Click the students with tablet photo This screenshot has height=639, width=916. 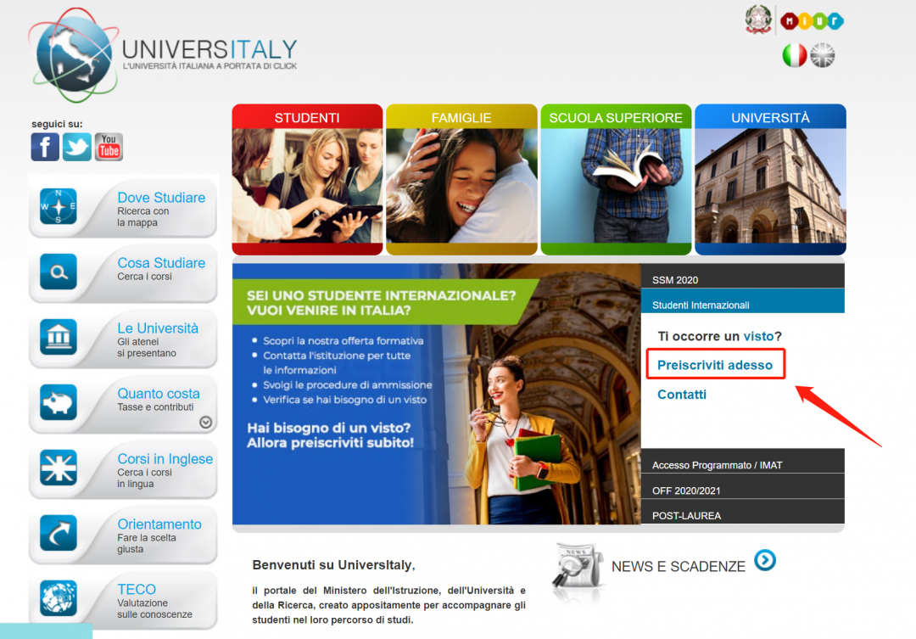coord(307,186)
